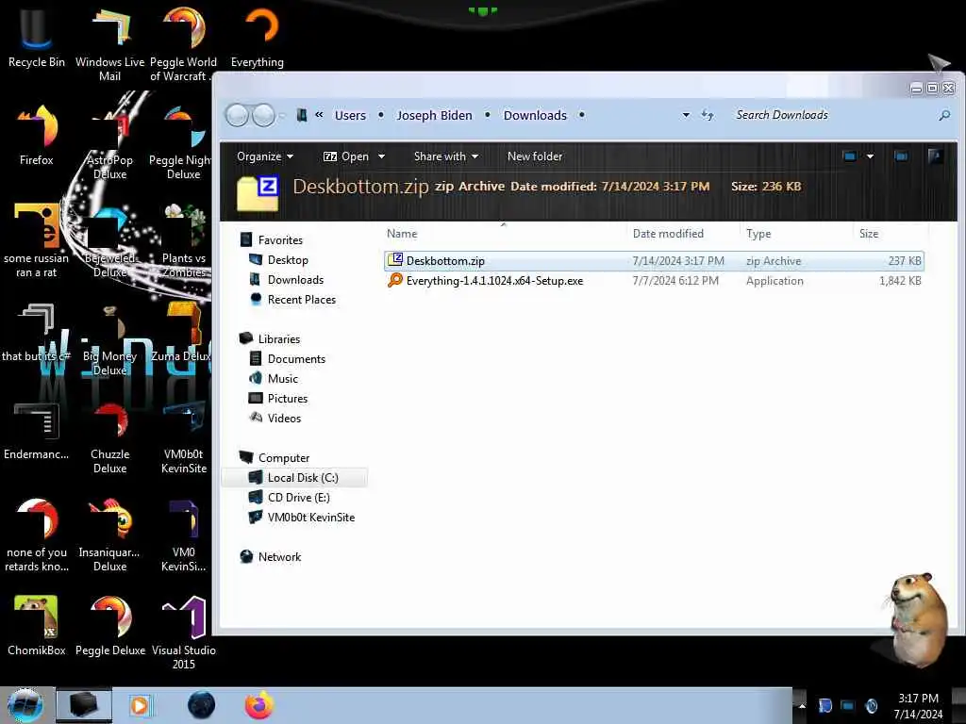Click the Search Downloads field

pyautogui.click(x=833, y=115)
